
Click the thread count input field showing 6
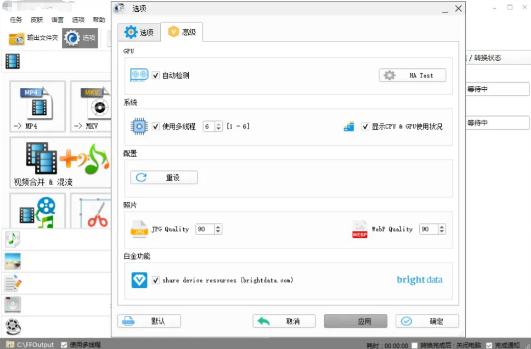click(x=209, y=127)
